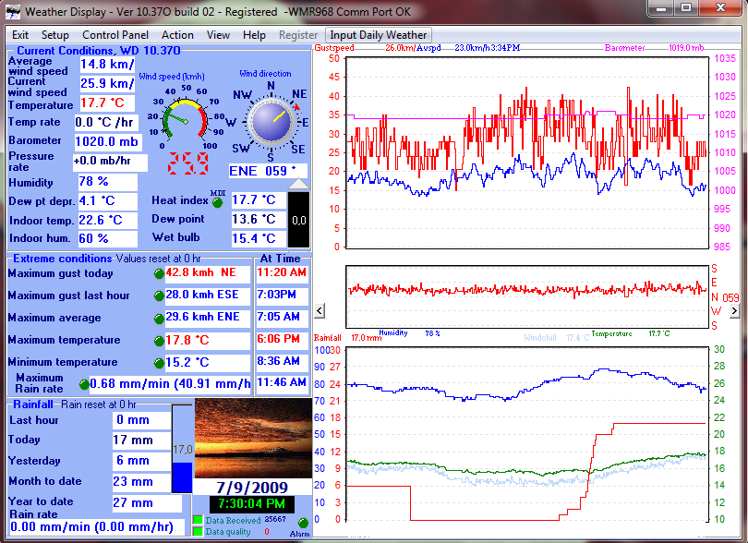The height and width of the screenshot is (543, 748).
Task: Click green LED beside Maximum average
Action: click(159, 319)
